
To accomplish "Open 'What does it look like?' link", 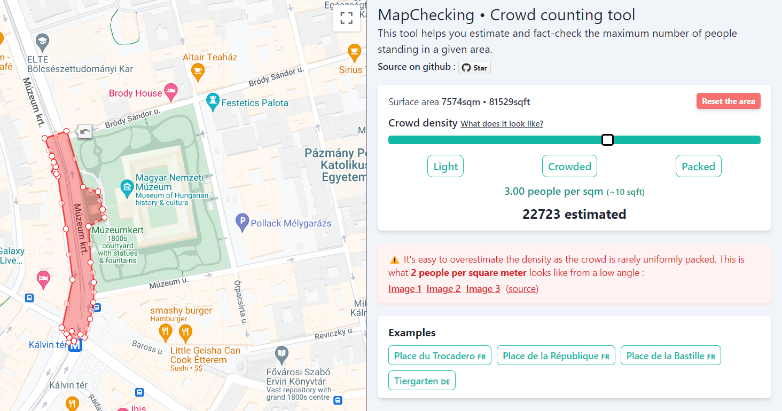I will click(x=502, y=124).
